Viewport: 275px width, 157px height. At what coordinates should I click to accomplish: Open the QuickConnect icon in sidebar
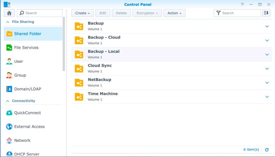9,113
